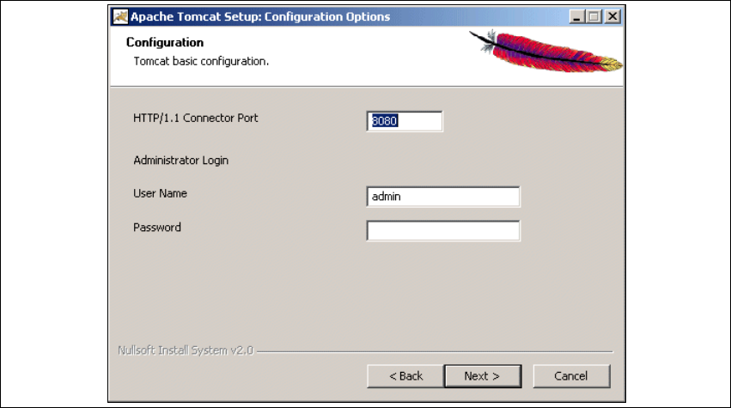Click the User Name input box
The image size is (731, 408).
(x=442, y=197)
